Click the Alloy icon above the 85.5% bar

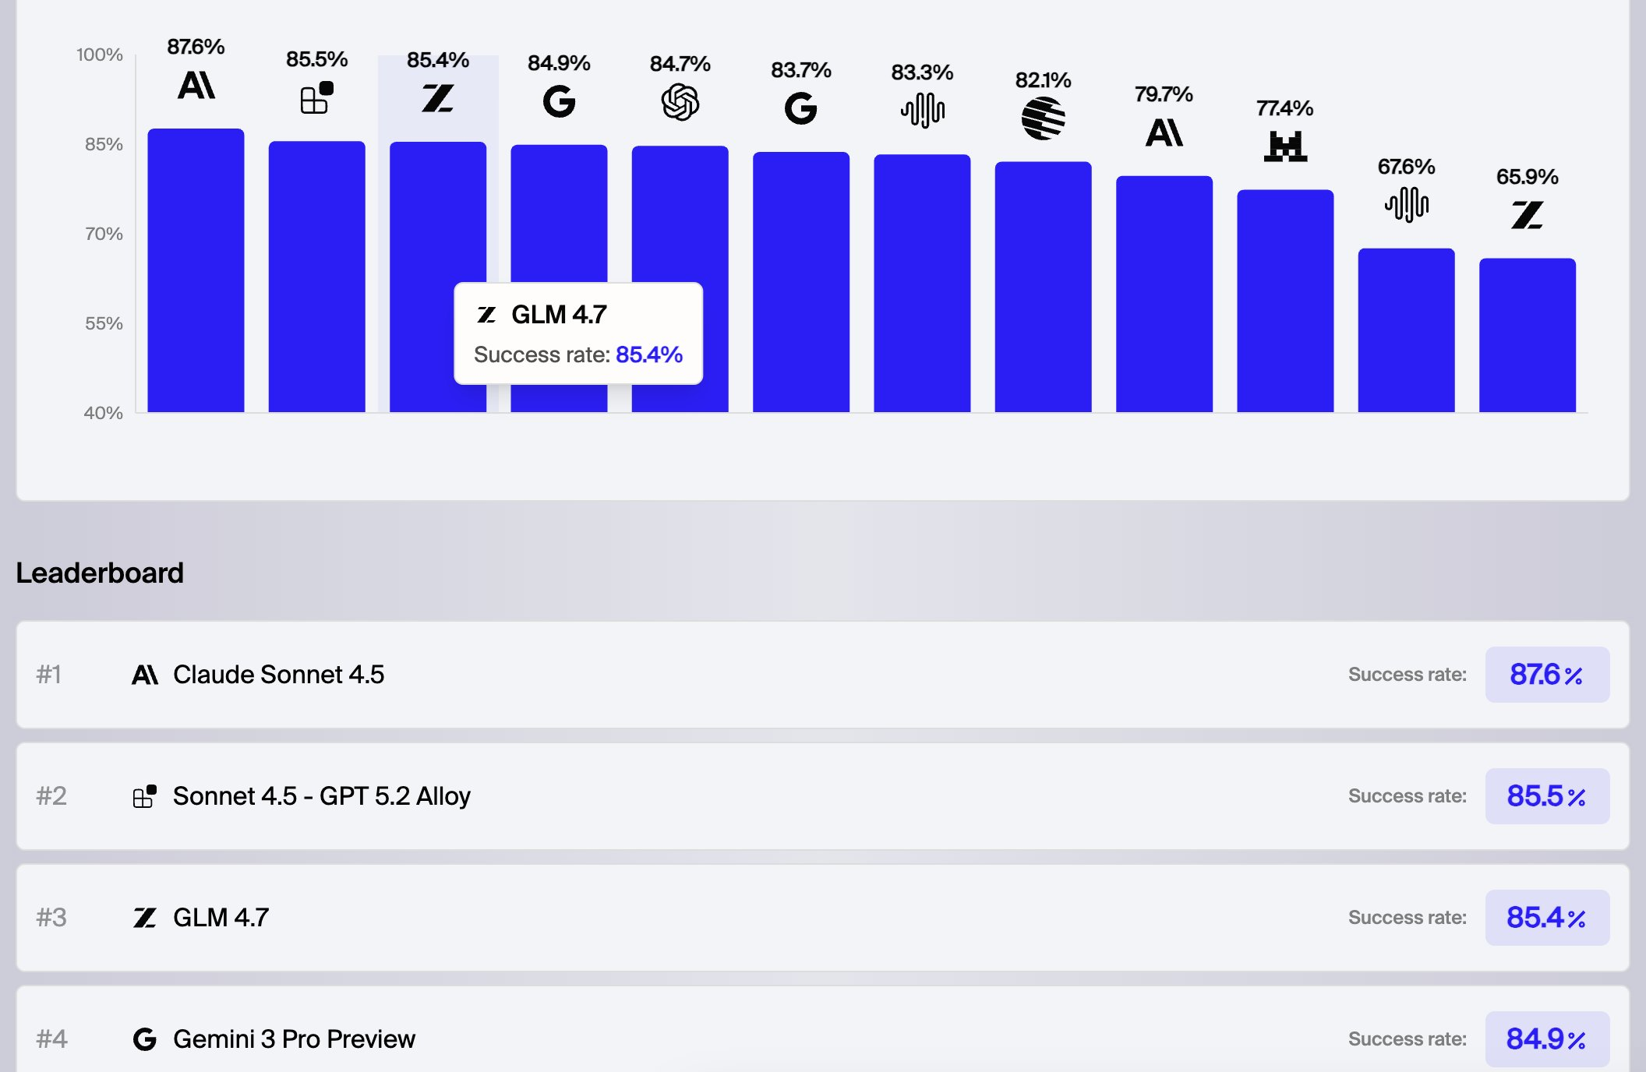coord(316,98)
